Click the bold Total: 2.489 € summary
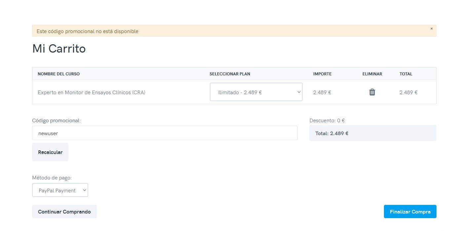This screenshot has height=231, width=454. point(332,134)
